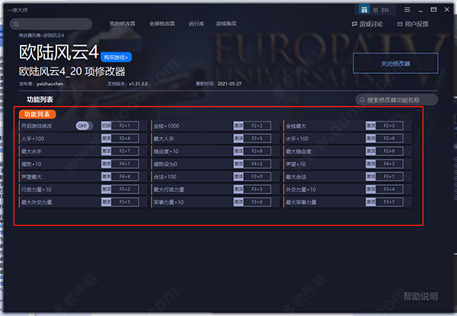This screenshot has height=316, width=457.
Task: Activate 声望最大 with its 激活 button
Action: pos(106,177)
